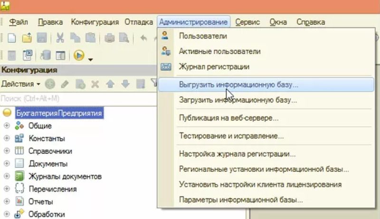Select БухгалтерияПредприятия root node
Screen dimensions: 380x219
(x=59, y=113)
